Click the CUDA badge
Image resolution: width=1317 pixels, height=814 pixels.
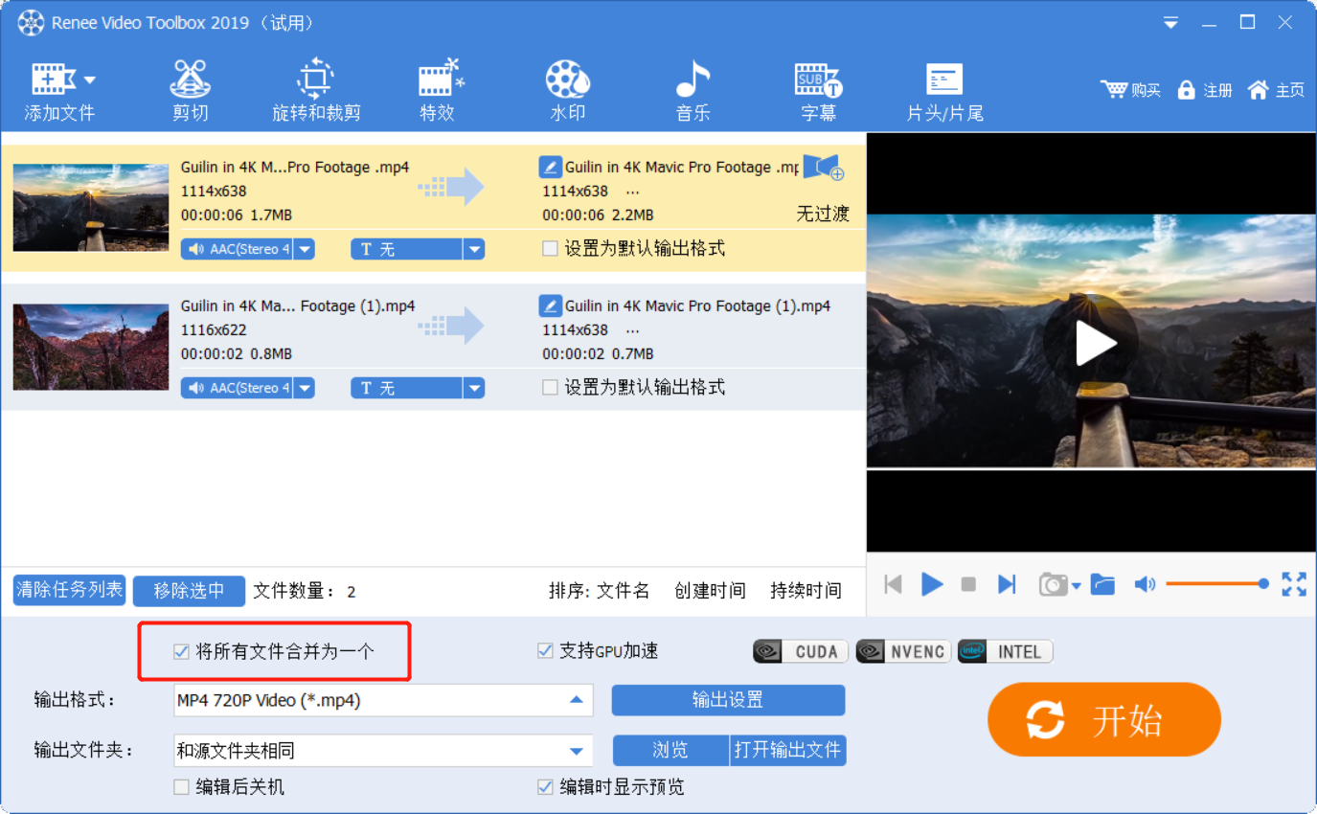point(801,651)
